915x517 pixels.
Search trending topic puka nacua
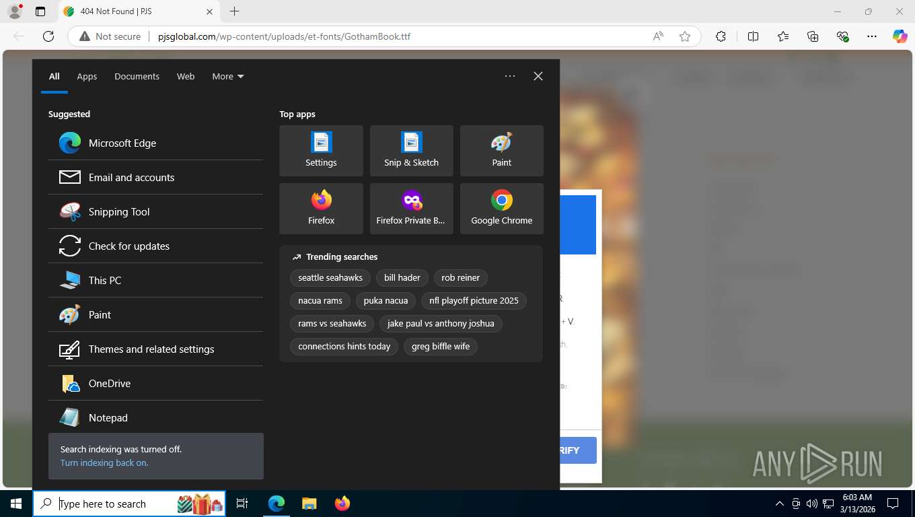(386, 300)
